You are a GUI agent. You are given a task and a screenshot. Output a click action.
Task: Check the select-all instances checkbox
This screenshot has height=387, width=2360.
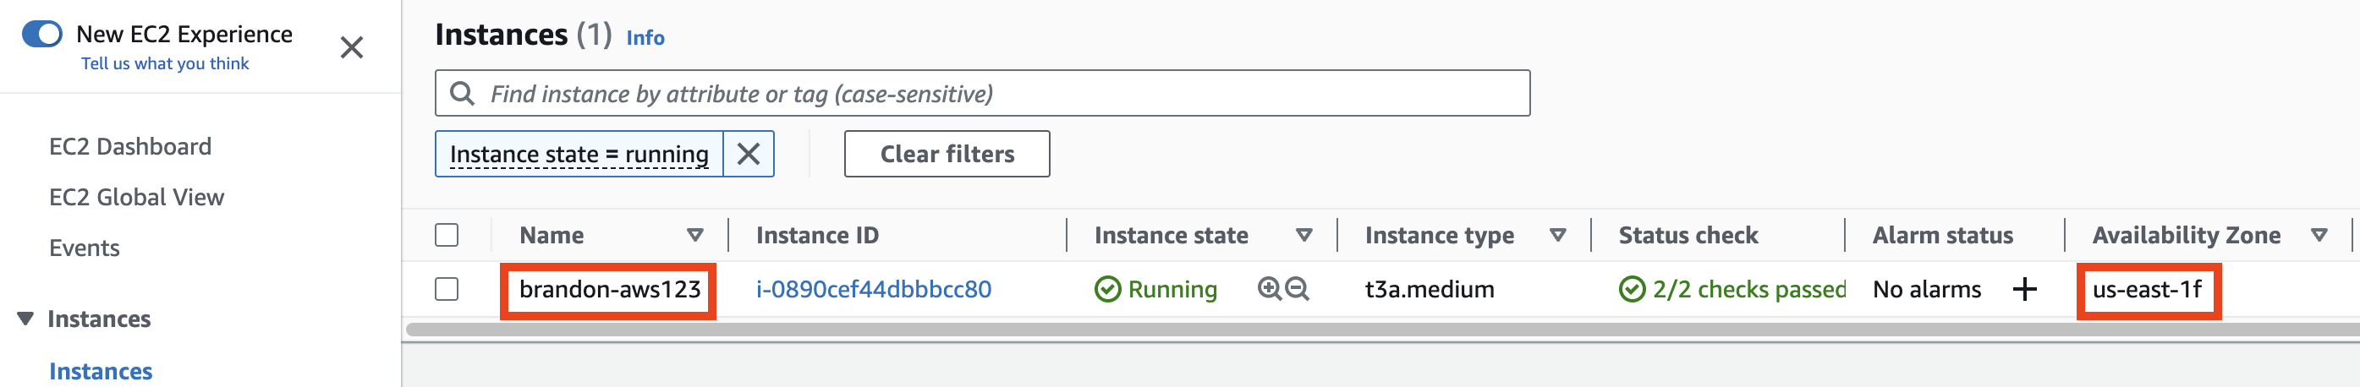pyautogui.click(x=447, y=235)
